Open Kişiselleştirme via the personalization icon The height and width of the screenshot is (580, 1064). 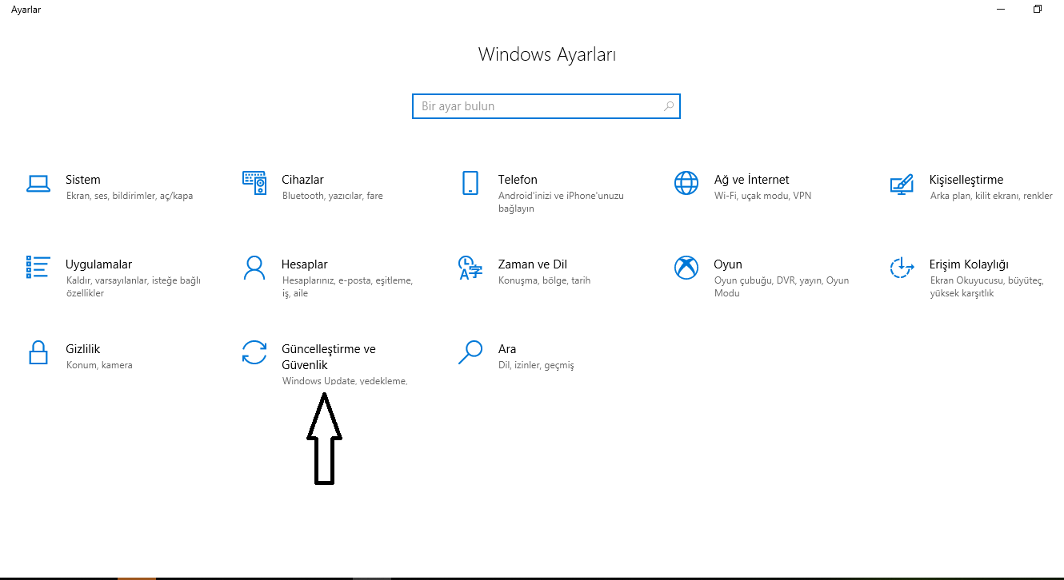click(x=902, y=183)
